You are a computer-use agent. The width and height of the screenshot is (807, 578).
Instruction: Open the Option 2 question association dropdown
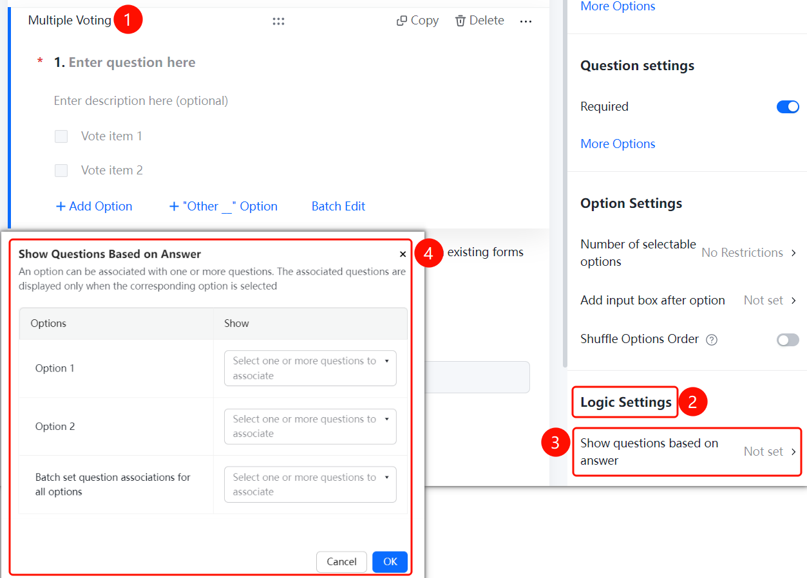pos(310,426)
